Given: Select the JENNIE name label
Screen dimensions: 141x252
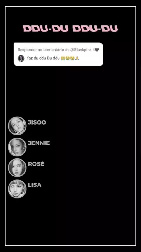Looking at the screenshot, I should [x=39, y=143].
